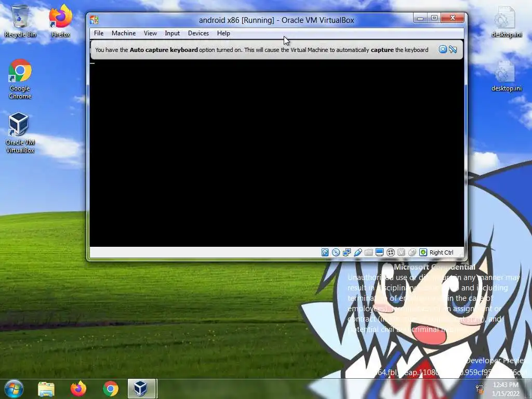Click the VirtualBox window title bar icon

click(x=94, y=20)
